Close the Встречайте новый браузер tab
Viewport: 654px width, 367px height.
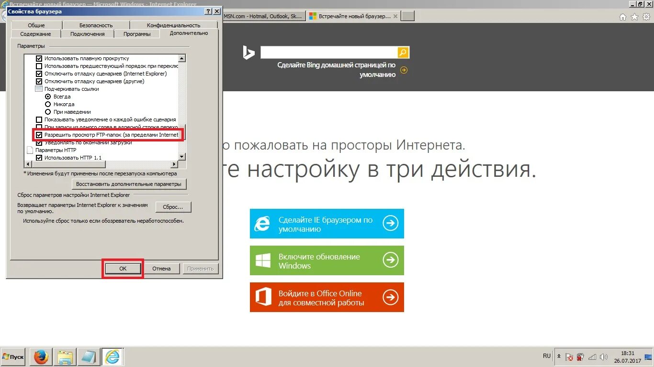395,16
